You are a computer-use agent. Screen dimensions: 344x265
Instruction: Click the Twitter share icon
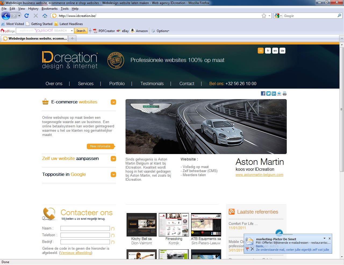pyautogui.click(x=268, y=93)
